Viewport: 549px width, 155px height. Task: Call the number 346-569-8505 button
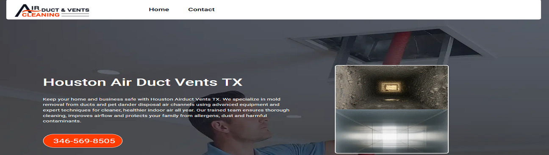[x=83, y=141]
